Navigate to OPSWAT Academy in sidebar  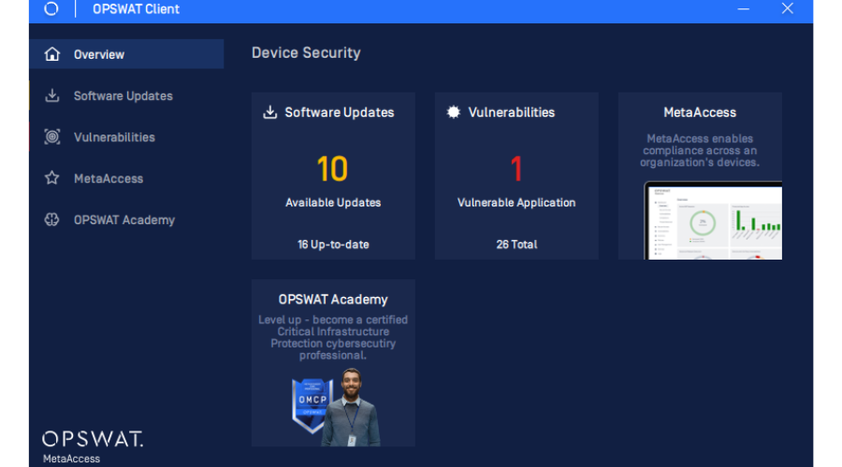tap(126, 219)
